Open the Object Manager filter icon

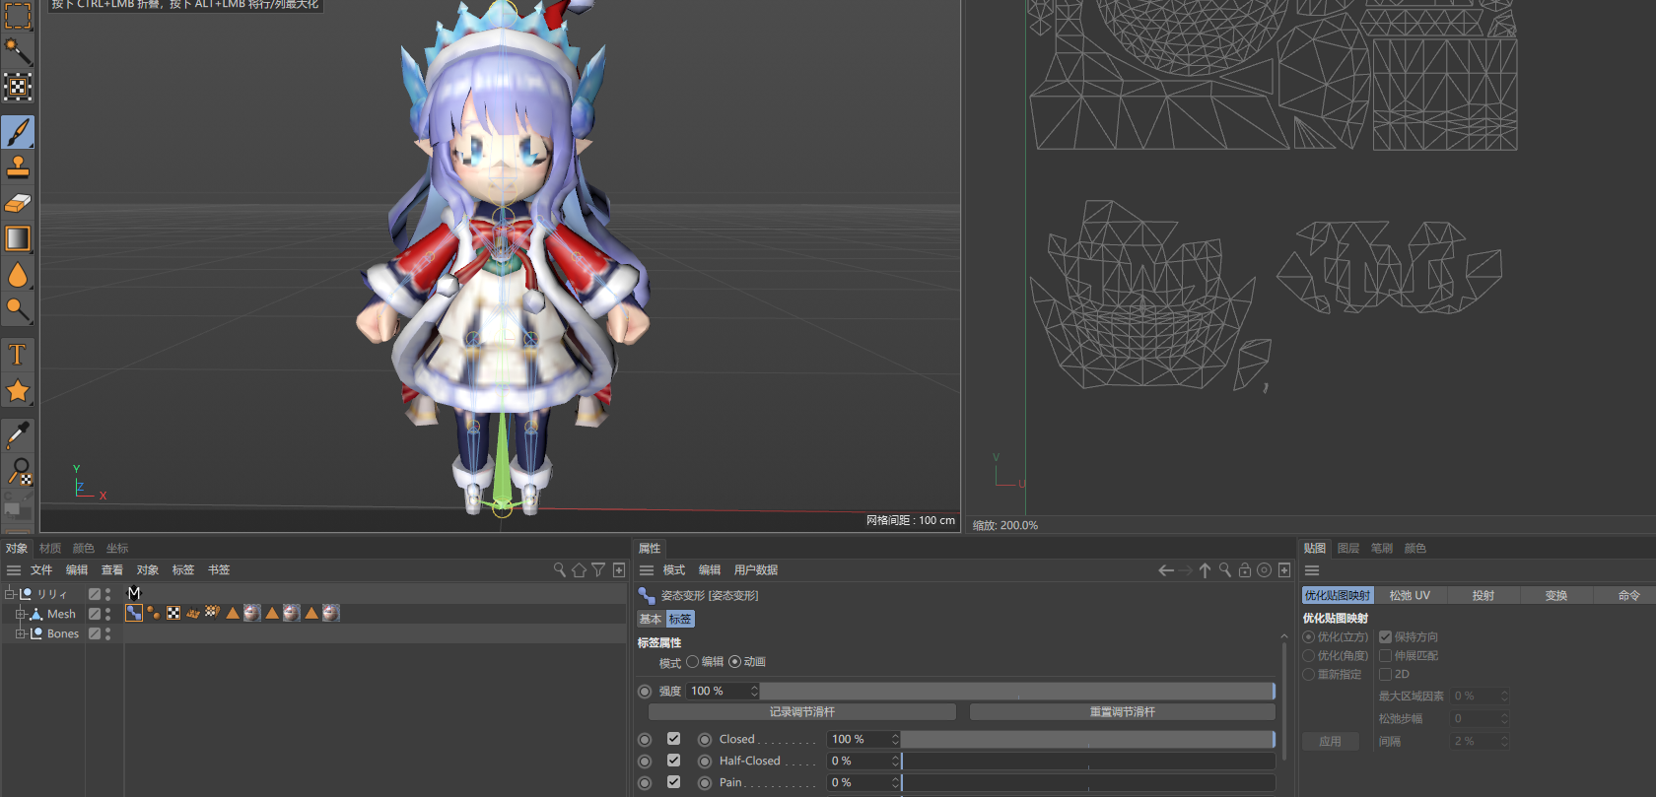click(598, 569)
